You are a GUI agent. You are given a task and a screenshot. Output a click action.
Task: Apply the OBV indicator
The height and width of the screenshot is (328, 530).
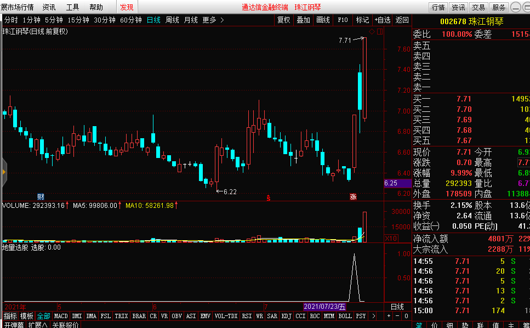[x=176, y=316]
